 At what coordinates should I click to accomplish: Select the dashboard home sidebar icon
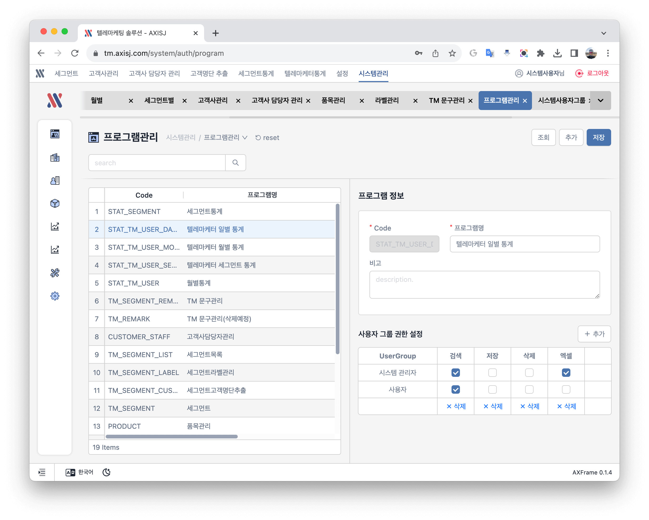[55, 134]
